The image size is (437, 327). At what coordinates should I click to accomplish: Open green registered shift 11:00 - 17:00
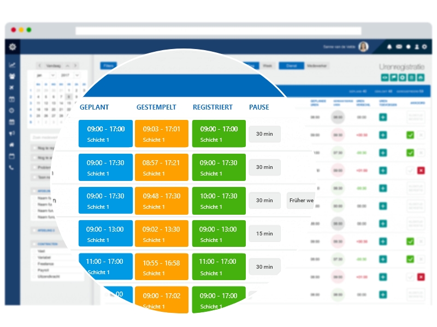point(219,267)
